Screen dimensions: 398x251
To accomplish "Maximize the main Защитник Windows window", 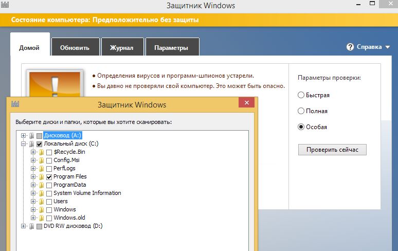I will [372, 4].
